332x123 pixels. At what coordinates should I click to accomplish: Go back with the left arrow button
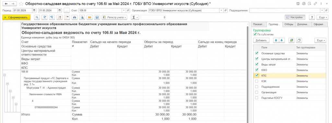pyautogui.click(x=6, y=4)
